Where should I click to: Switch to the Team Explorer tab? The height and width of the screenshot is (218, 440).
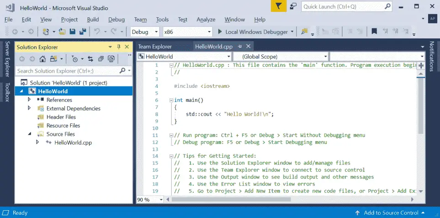(x=155, y=47)
